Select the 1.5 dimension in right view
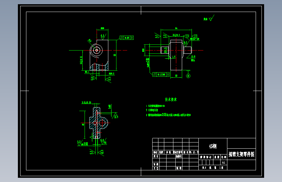282x182 pixels. (x=174, y=57)
